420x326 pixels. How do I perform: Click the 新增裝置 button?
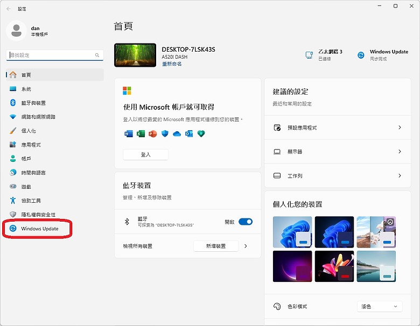(215, 246)
